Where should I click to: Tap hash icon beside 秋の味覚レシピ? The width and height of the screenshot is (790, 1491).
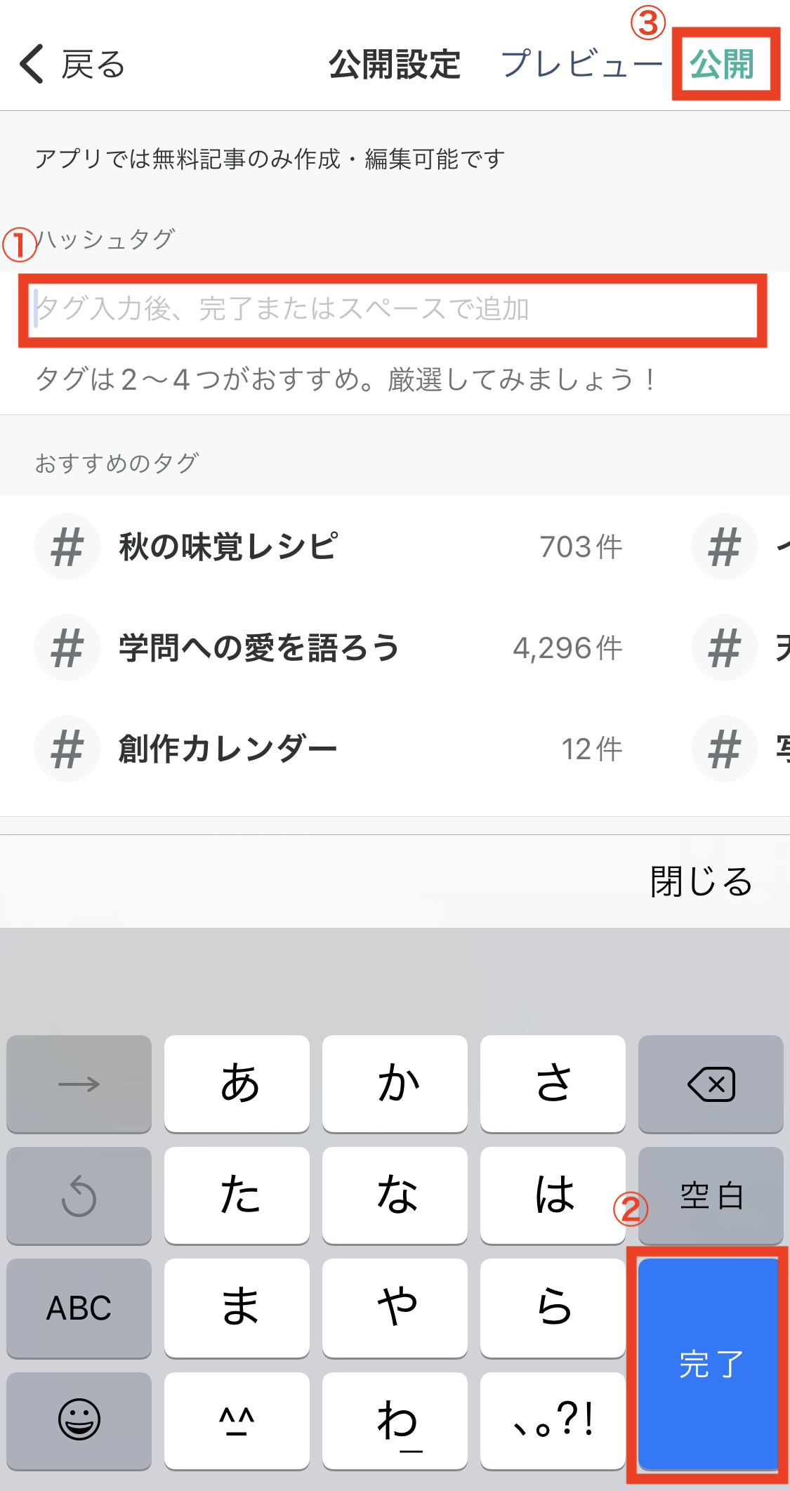tap(67, 547)
